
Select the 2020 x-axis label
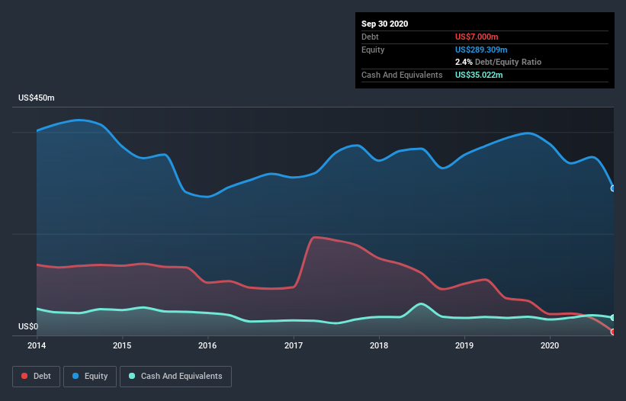pyautogui.click(x=550, y=345)
